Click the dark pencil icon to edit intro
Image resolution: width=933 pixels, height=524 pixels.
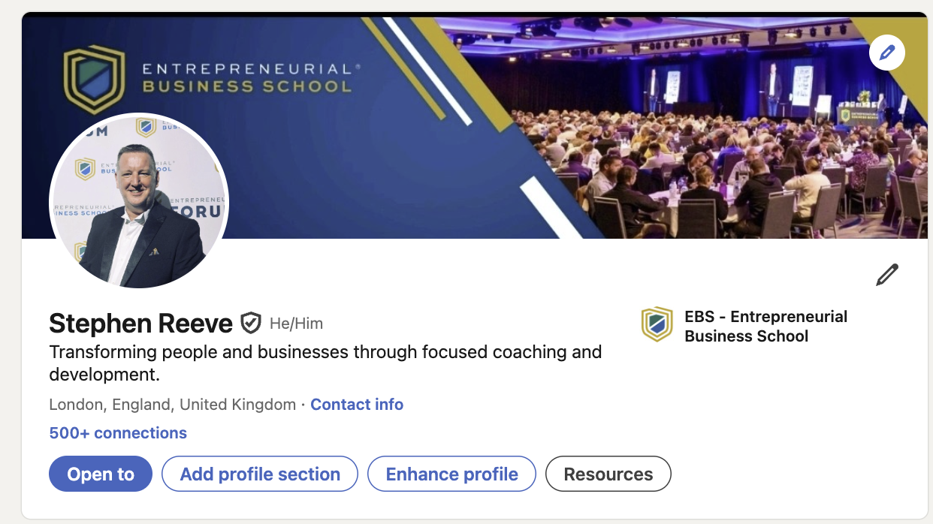(886, 275)
